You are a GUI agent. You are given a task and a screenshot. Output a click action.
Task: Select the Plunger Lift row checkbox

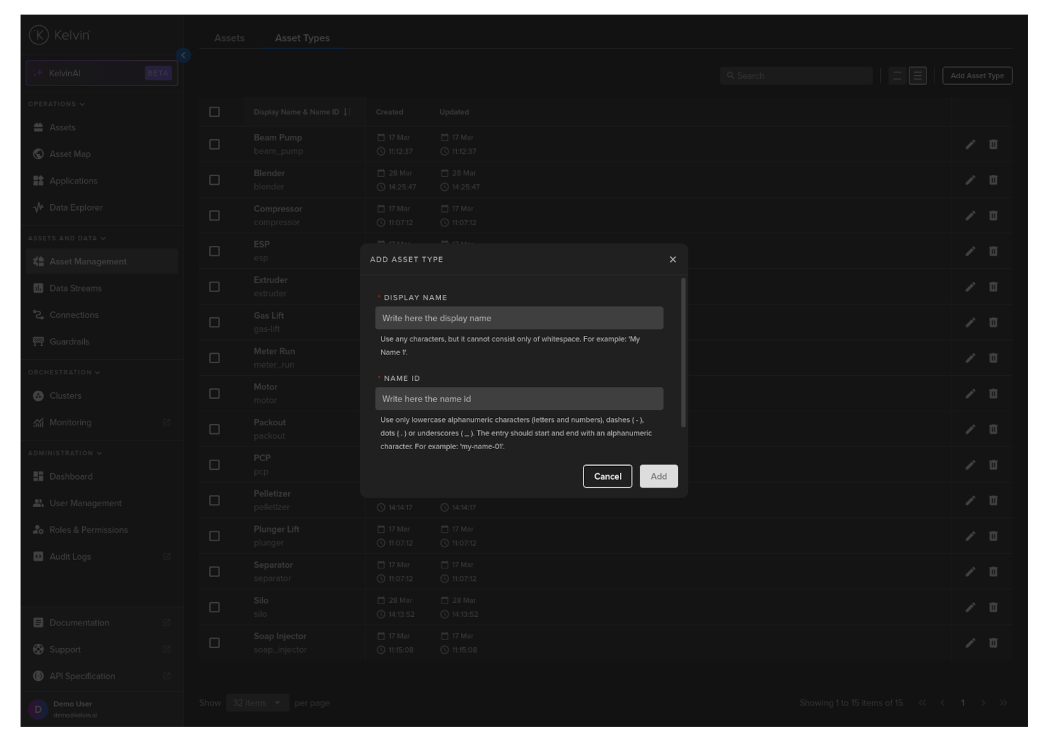coord(215,536)
